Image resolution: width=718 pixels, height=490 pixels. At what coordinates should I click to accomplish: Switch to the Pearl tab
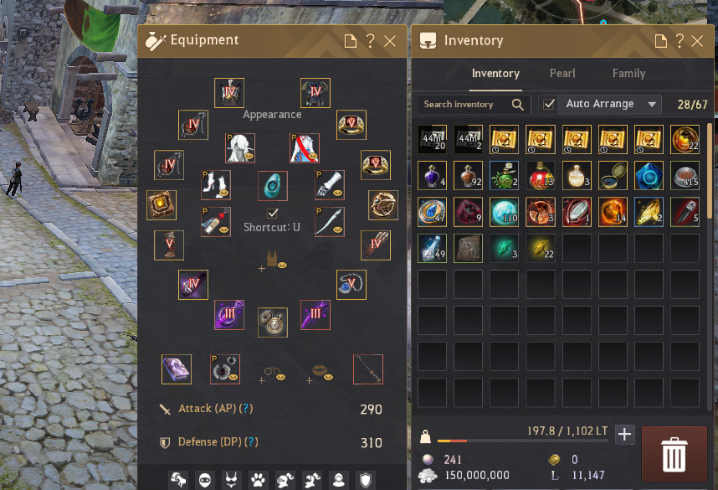pyautogui.click(x=562, y=74)
